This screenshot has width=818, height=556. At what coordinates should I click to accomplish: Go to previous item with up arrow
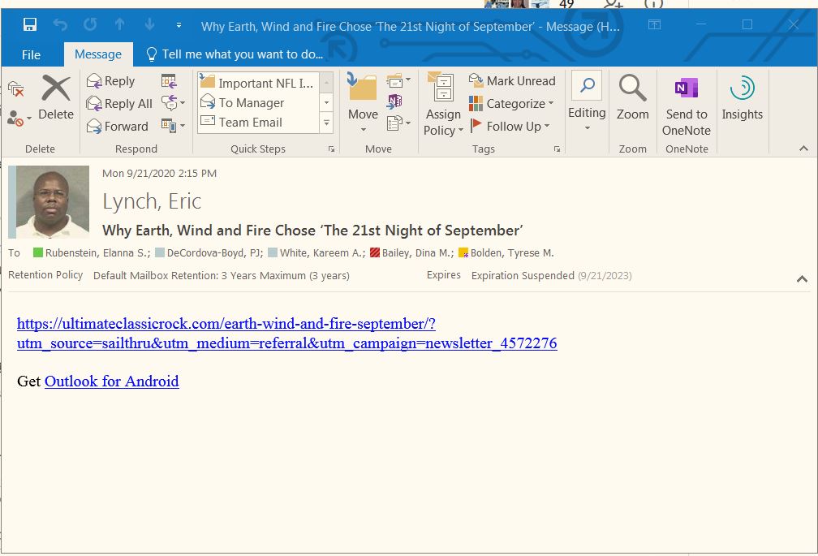click(x=120, y=24)
